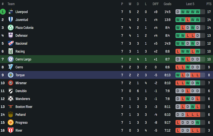Open Plaza Colonia's green crest icon
The width and height of the screenshot is (213, 136).
11,28
